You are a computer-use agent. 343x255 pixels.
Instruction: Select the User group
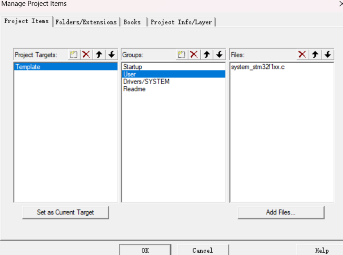point(173,74)
